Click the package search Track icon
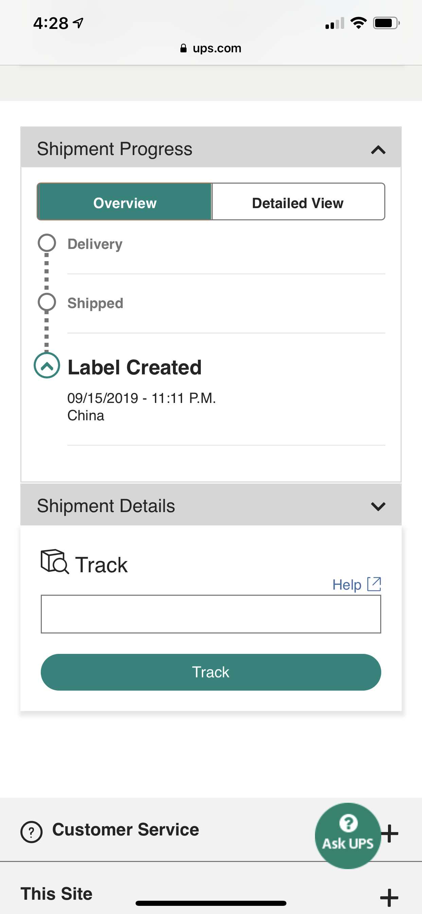Viewport: 422px width, 914px height. [x=55, y=562]
